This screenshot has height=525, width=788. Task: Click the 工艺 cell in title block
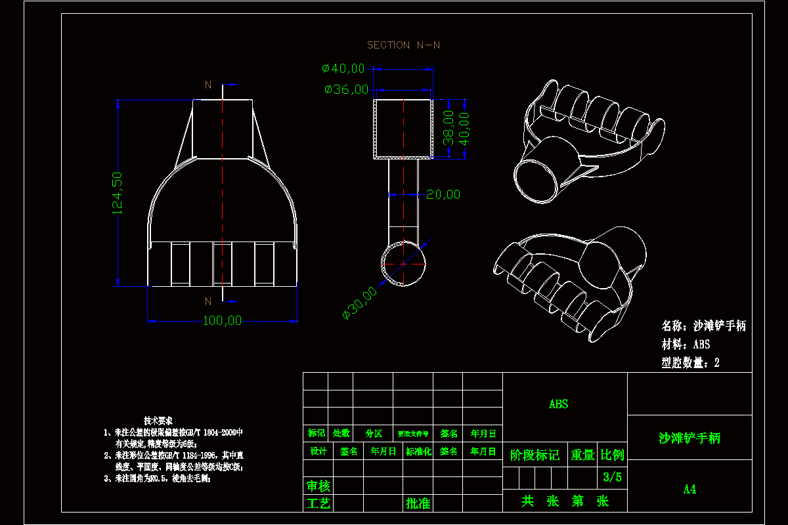pos(318,503)
